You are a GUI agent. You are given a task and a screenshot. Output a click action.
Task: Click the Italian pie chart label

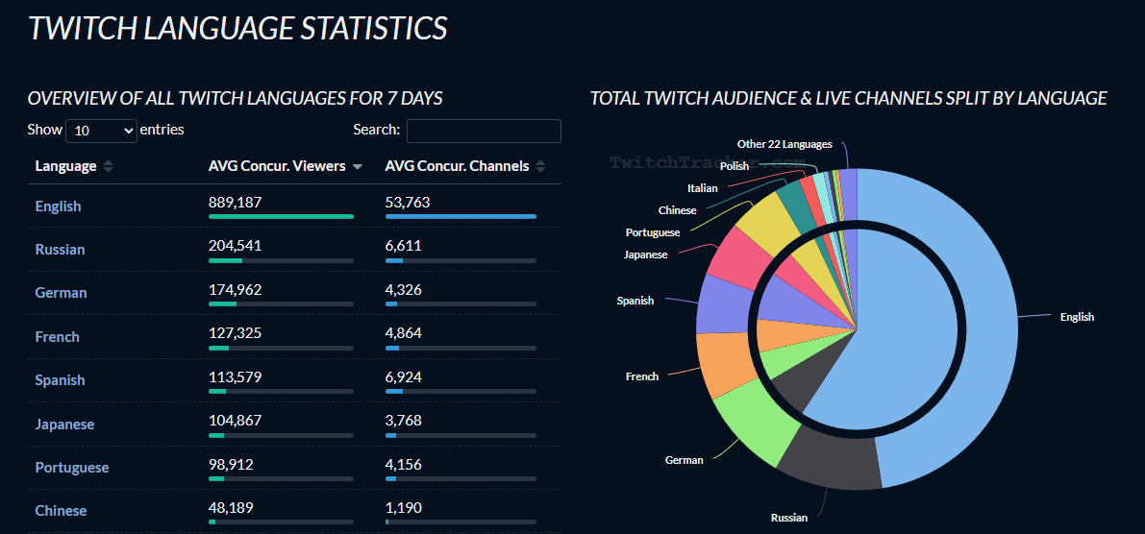(x=703, y=188)
